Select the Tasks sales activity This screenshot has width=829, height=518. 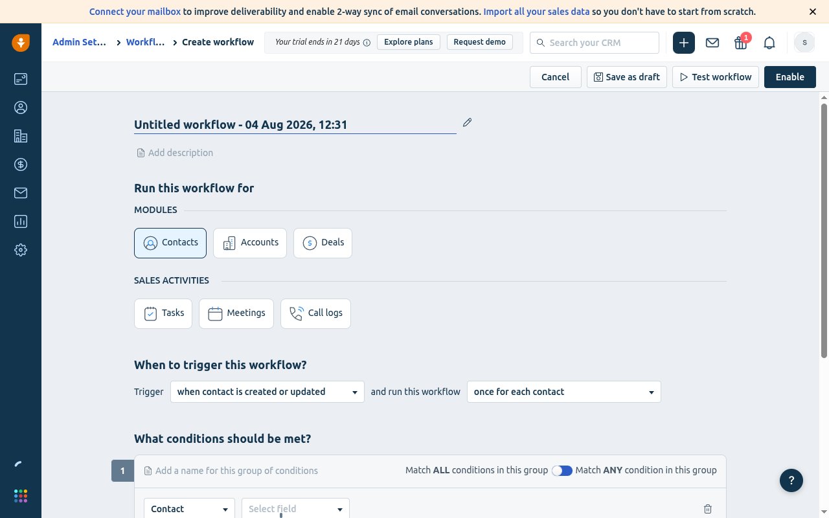pyautogui.click(x=163, y=313)
